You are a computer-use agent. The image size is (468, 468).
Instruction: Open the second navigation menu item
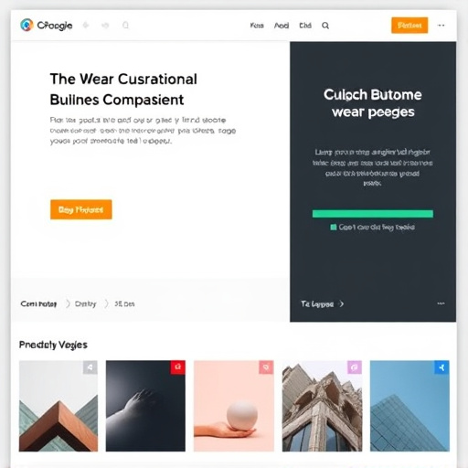pyautogui.click(x=282, y=26)
